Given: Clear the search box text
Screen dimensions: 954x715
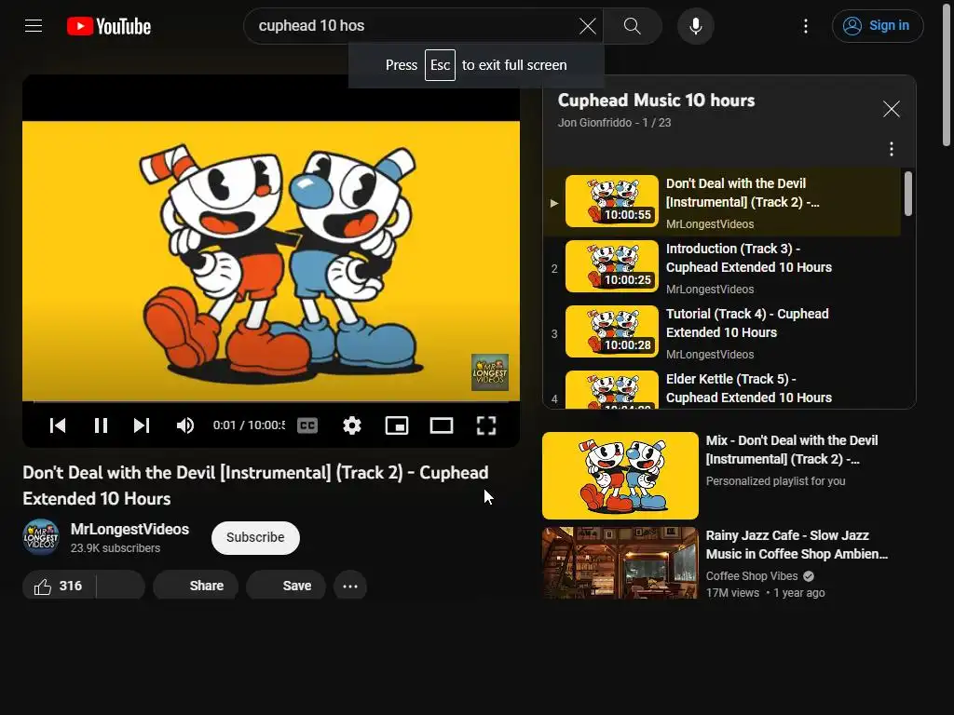Looking at the screenshot, I should pyautogui.click(x=587, y=25).
